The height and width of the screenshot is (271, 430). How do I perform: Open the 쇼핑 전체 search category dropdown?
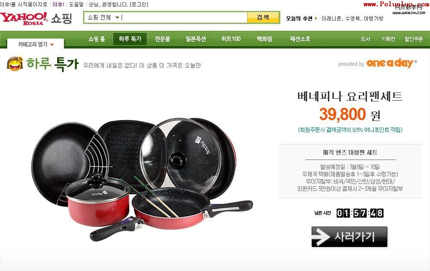pyautogui.click(x=103, y=18)
